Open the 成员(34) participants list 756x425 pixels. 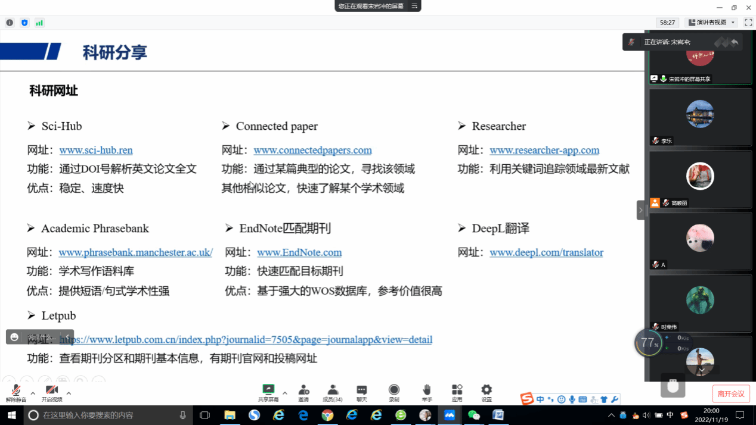pos(332,392)
